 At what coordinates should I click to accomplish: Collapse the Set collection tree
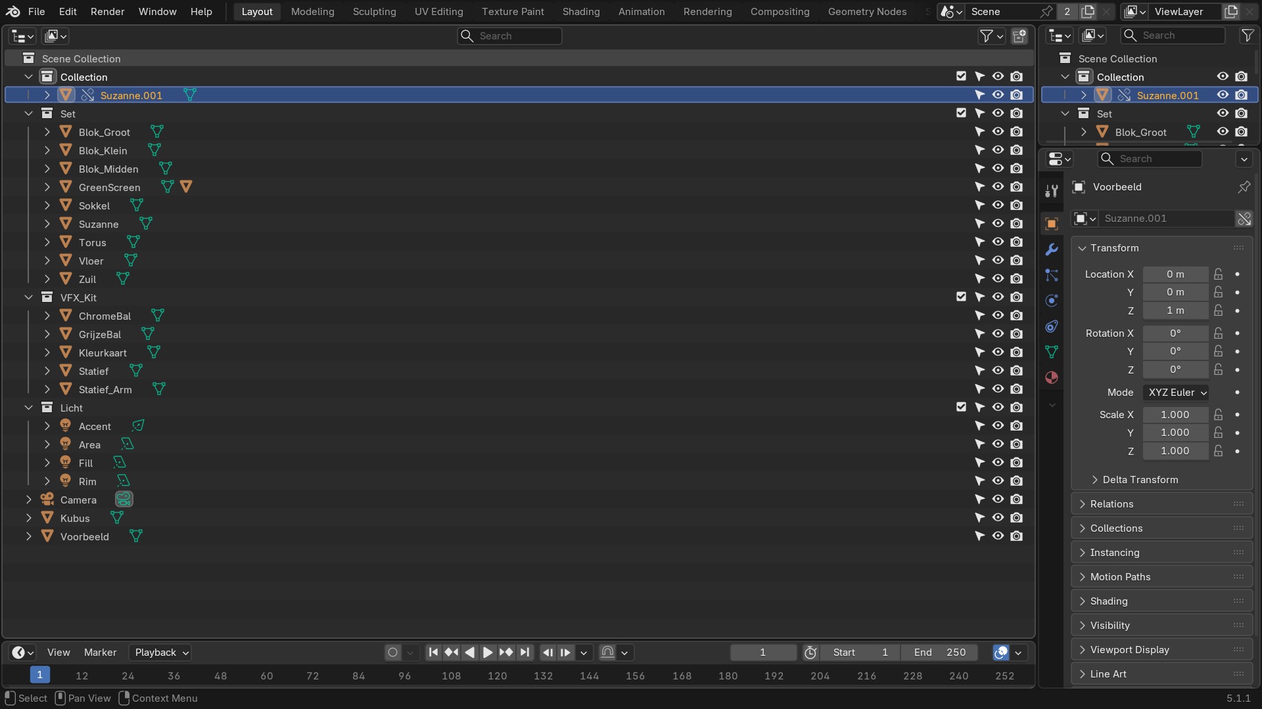point(28,114)
